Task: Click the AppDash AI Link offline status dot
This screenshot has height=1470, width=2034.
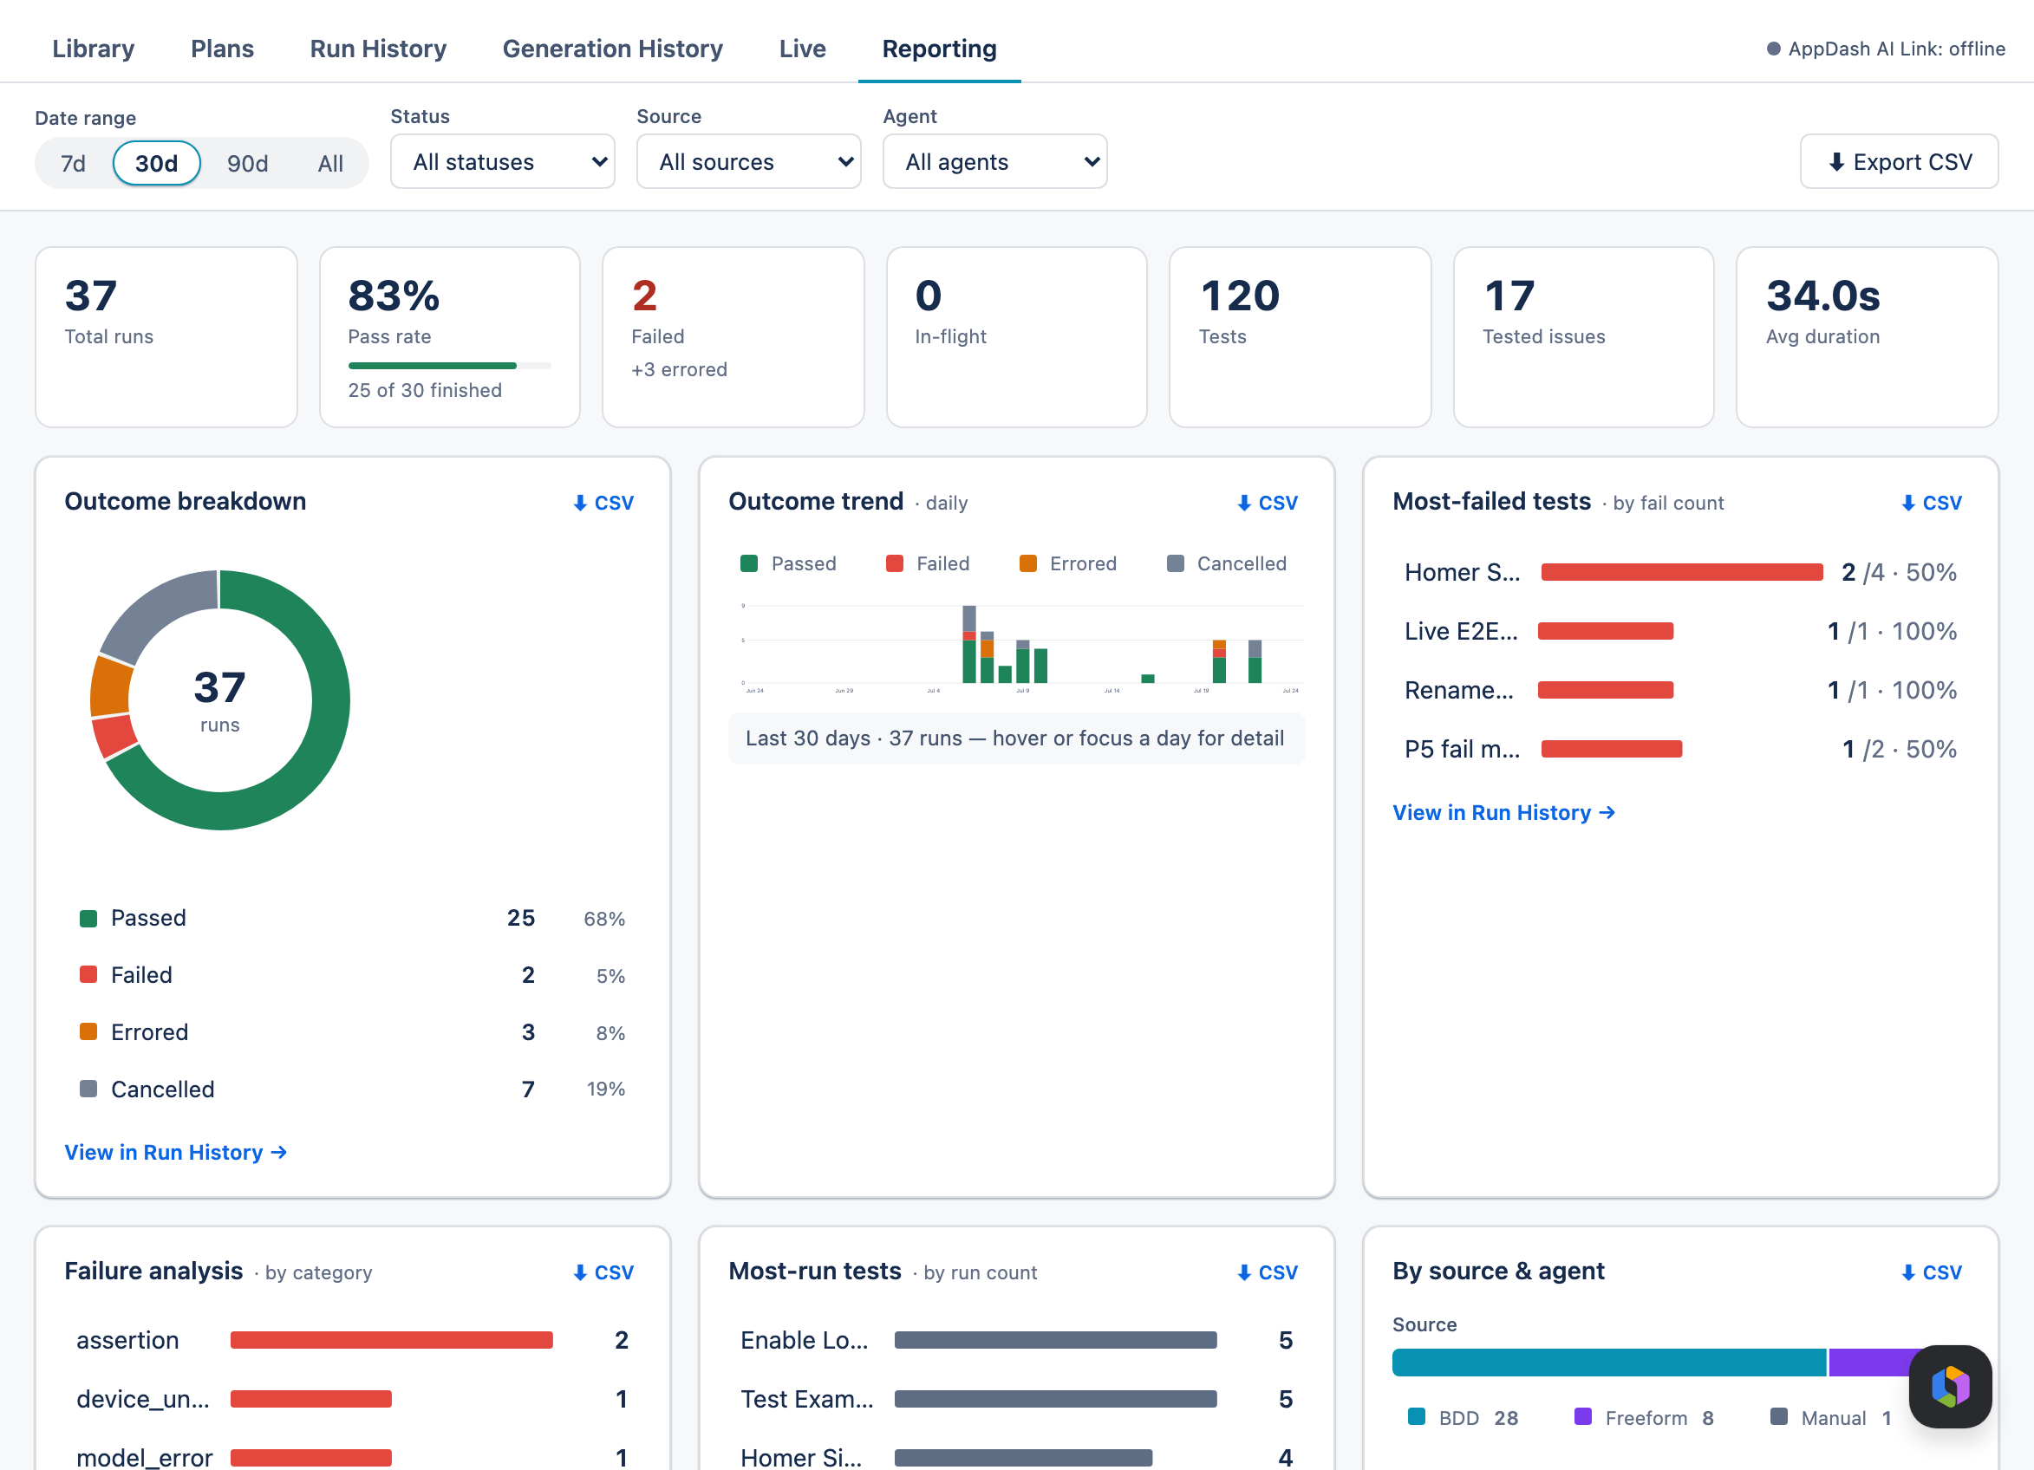Action: point(1773,49)
